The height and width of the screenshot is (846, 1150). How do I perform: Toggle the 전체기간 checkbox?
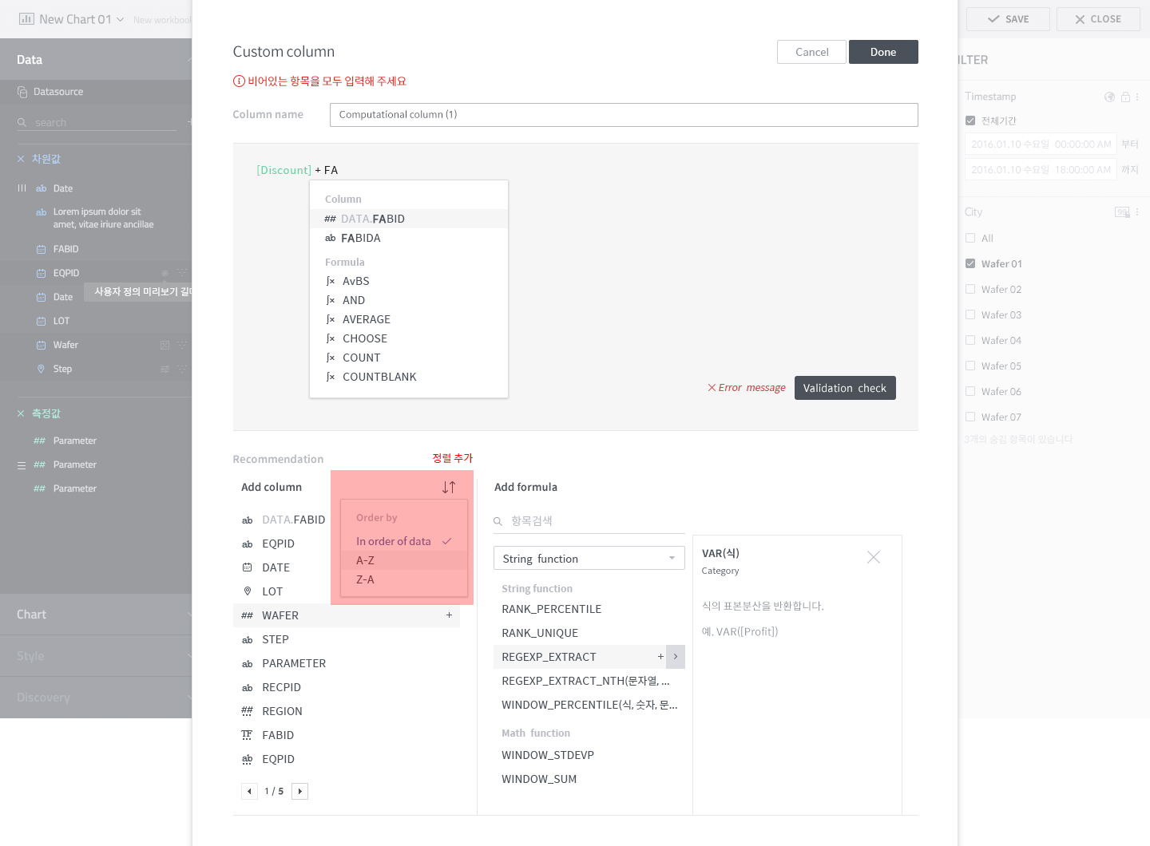[x=970, y=121]
